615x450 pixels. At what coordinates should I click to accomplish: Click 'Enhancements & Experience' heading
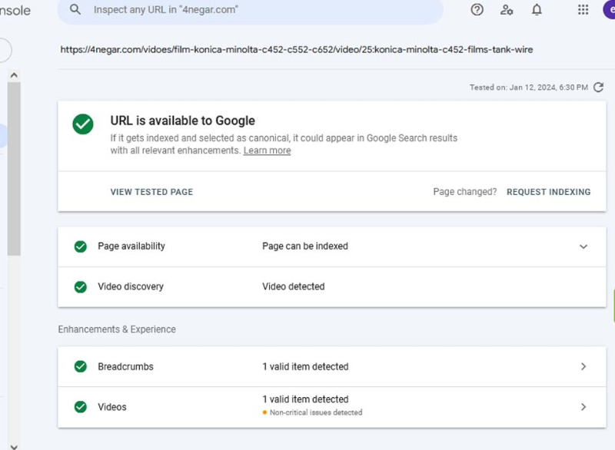(x=117, y=329)
